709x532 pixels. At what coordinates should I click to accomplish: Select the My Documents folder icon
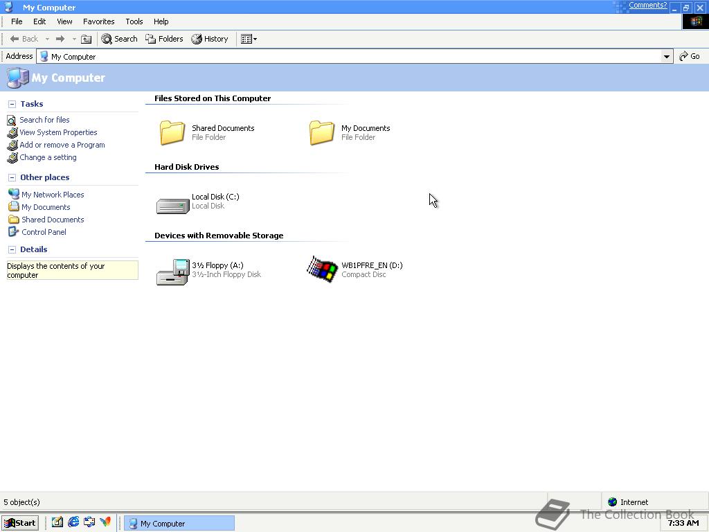322,132
